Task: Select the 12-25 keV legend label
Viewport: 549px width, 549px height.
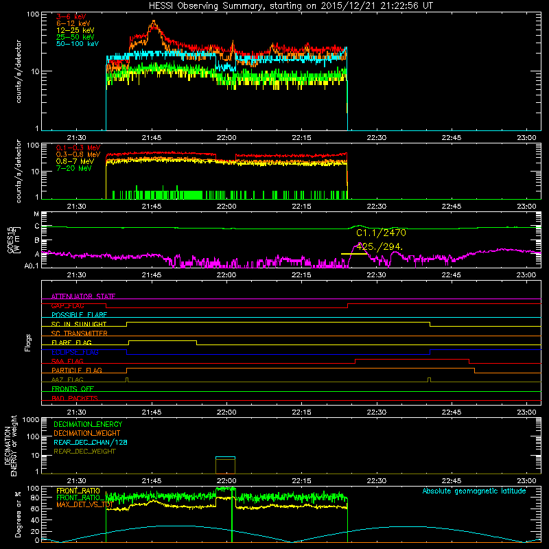Action: click(75, 30)
